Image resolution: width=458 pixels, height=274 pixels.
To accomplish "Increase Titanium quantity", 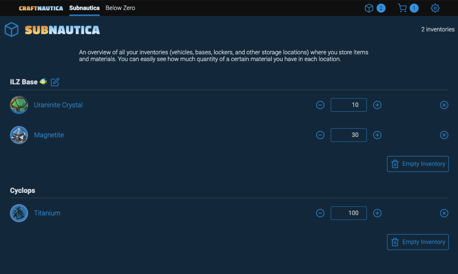I will 377,213.
